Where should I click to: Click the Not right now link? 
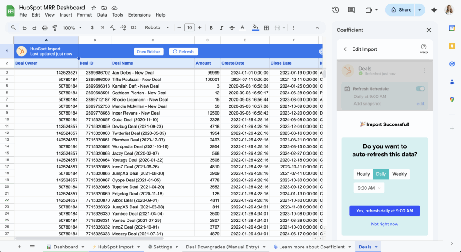(384, 224)
